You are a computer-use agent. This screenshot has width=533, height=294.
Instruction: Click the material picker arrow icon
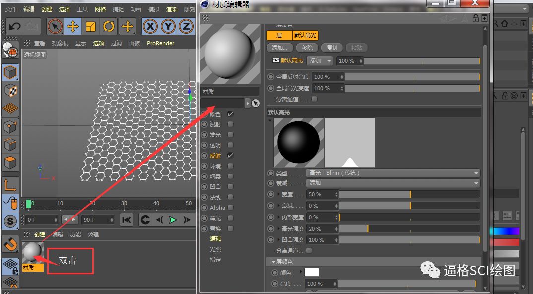coord(256,103)
